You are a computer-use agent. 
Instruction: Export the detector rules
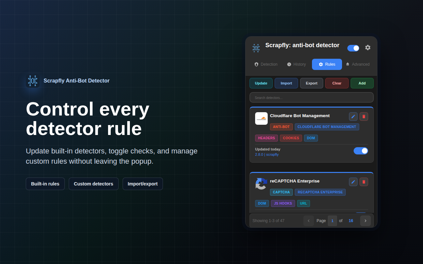click(312, 83)
